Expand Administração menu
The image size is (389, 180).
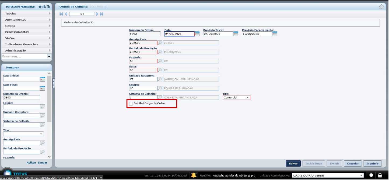pos(26,50)
